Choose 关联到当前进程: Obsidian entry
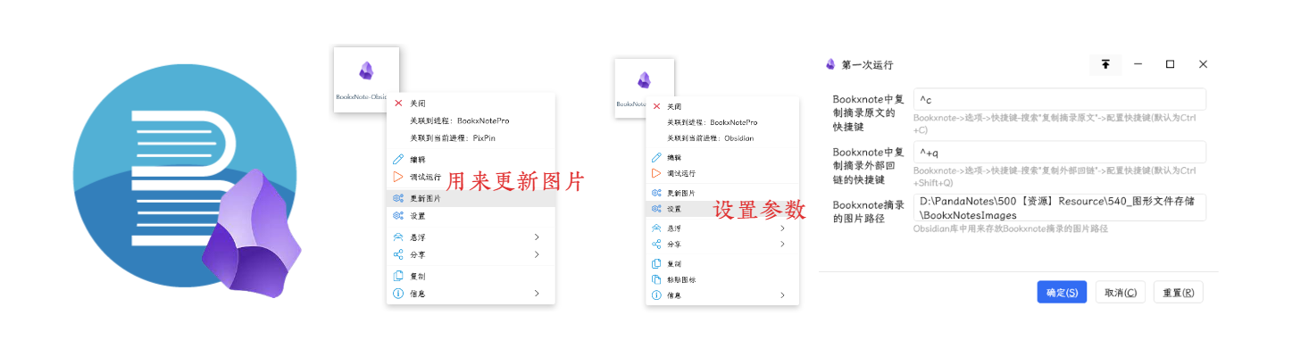The height and width of the screenshot is (357, 1309). tap(711, 138)
